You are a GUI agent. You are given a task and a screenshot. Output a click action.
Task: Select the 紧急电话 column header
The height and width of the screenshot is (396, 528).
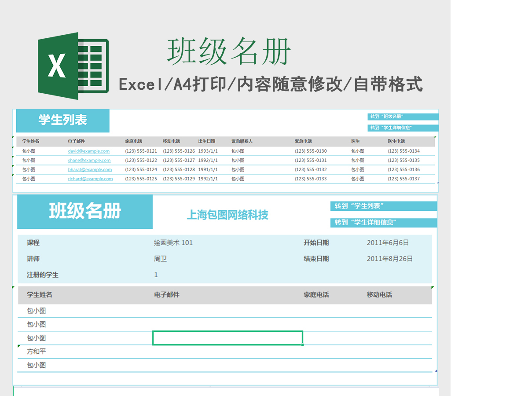coord(303,141)
